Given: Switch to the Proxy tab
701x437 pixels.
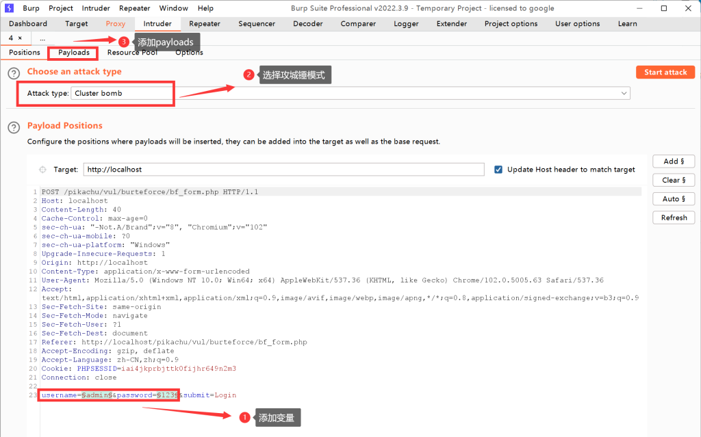Looking at the screenshot, I should (x=115, y=24).
